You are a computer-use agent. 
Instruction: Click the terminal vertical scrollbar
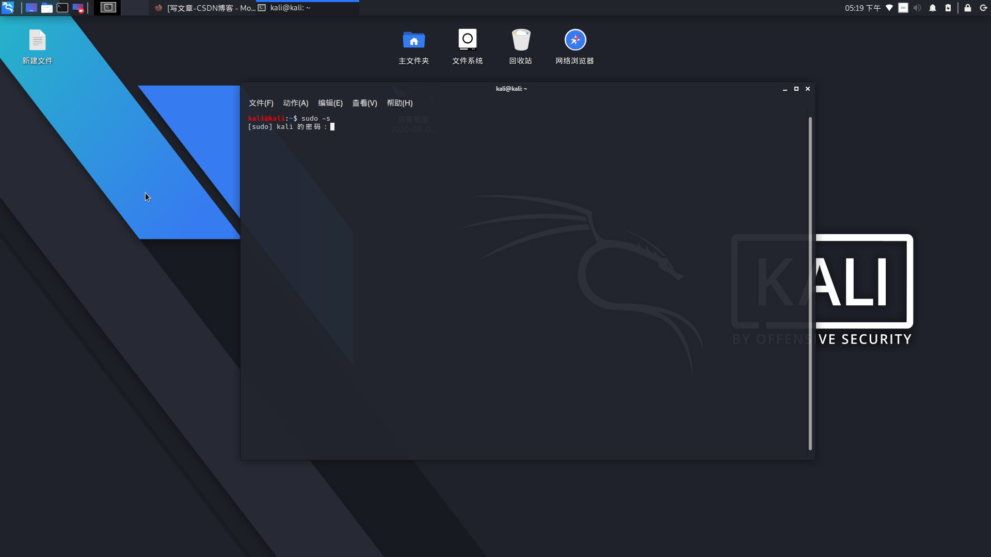(x=810, y=284)
